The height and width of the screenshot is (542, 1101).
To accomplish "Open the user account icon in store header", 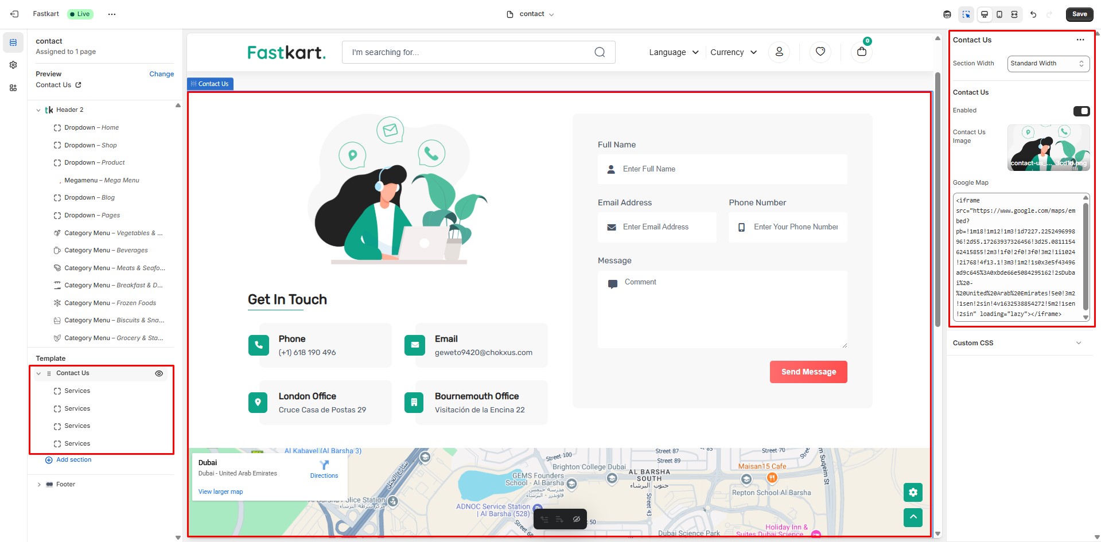I will 779,52.
